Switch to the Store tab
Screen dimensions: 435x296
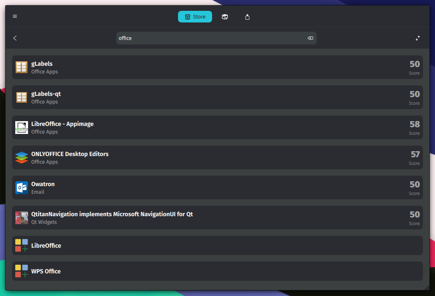click(x=195, y=16)
